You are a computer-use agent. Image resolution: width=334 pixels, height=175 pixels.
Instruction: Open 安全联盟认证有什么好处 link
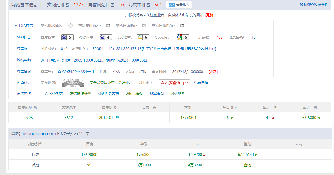click(110, 83)
